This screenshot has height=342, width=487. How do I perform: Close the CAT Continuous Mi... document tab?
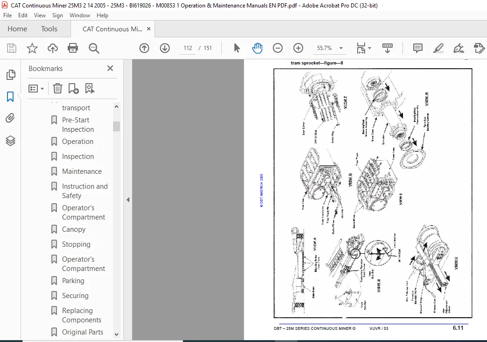click(x=149, y=29)
